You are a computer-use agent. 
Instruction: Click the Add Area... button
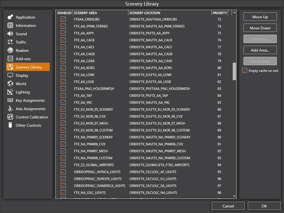pos(260,50)
